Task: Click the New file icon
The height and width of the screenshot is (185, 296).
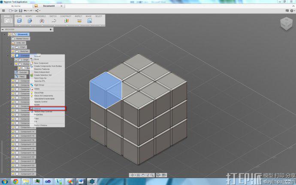Action: pyautogui.click(x=11, y=11)
